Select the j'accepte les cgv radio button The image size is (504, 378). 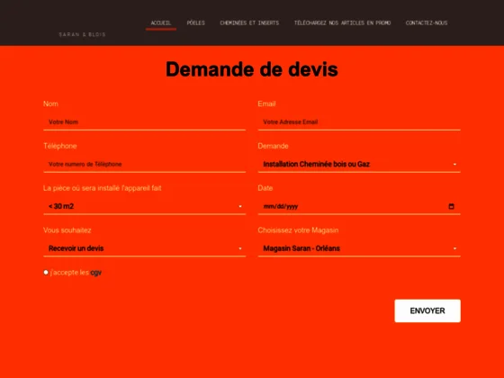(x=46, y=272)
